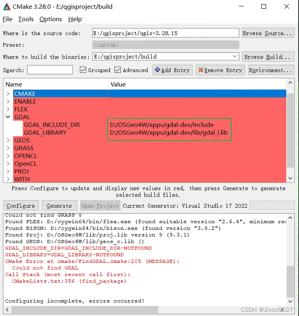
Task: Expand the ENABLE group
Action: point(8,102)
